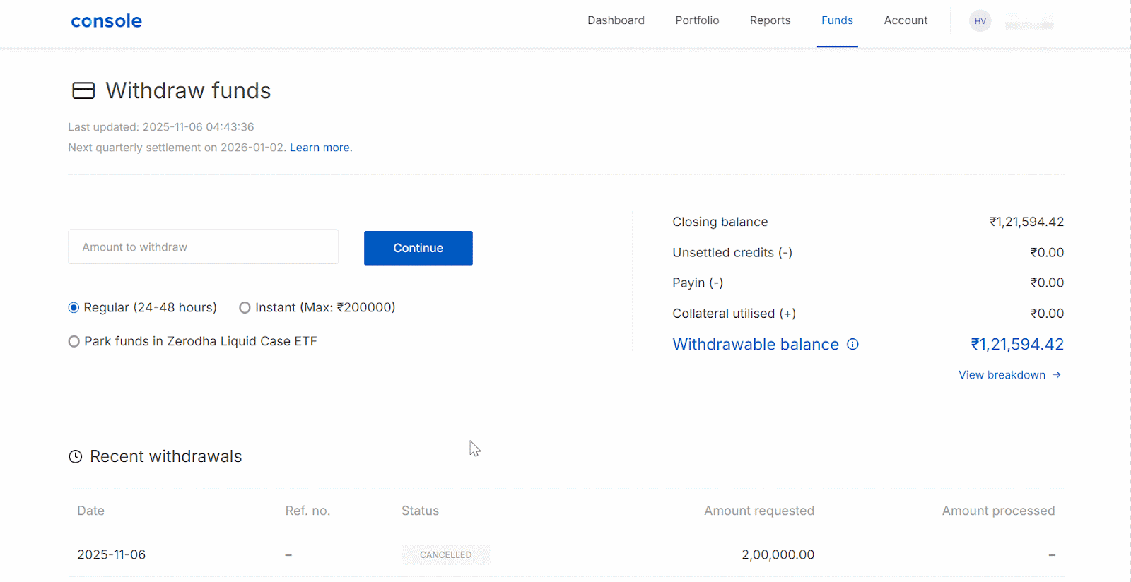Open the View breakdown link
The image size is (1131, 582).
pyautogui.click(x=1002, y=375)
